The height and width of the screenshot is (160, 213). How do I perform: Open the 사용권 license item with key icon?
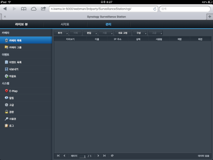click(26, 119)
